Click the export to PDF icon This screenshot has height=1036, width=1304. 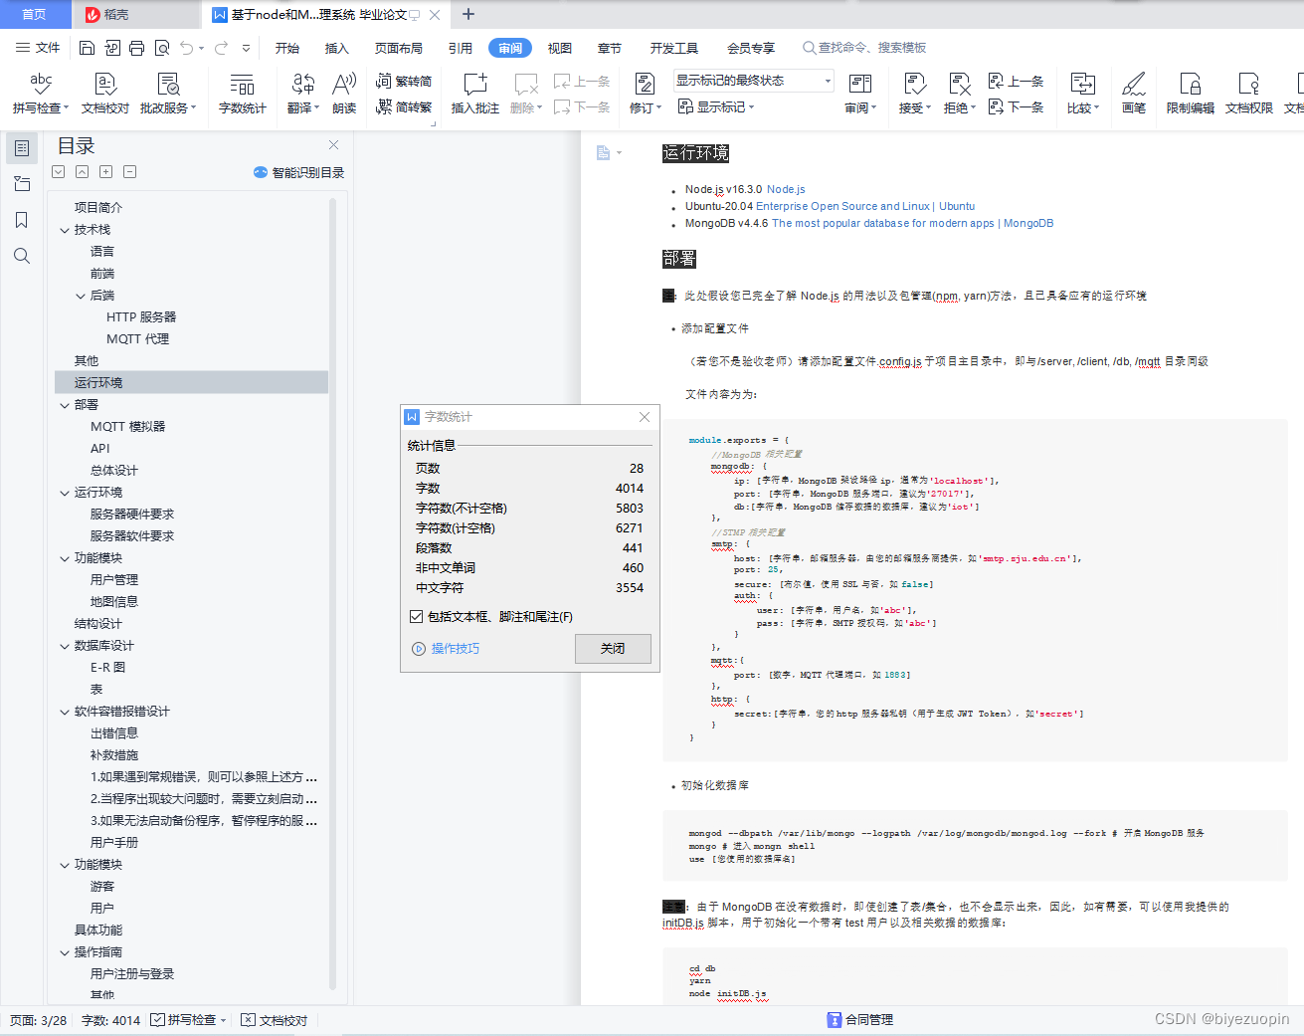pyautogui.click(x=111, y=48)
